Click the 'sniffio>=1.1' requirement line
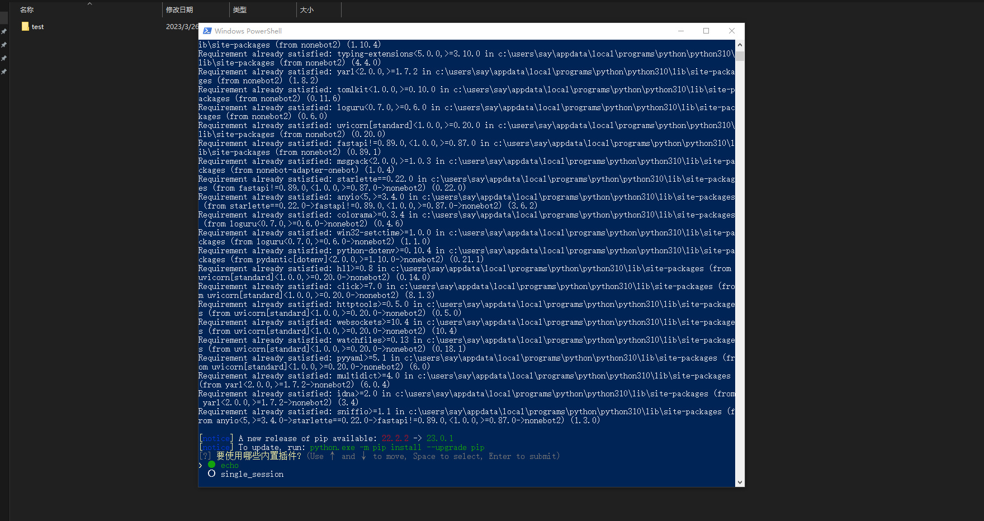984x521 pixels. click(x=466, y=416)
